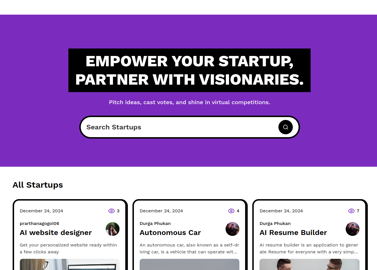Viewport: 377px width, 270px height.
Task: Open the Autonomous Car title link
Action: 170,233
